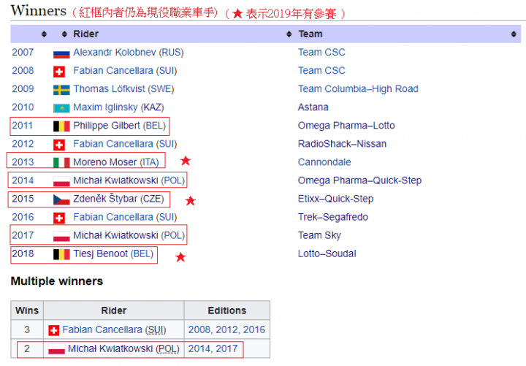526x366 pixels.
Task: Open Moreno Moser rider page
Action: [105, 162]
